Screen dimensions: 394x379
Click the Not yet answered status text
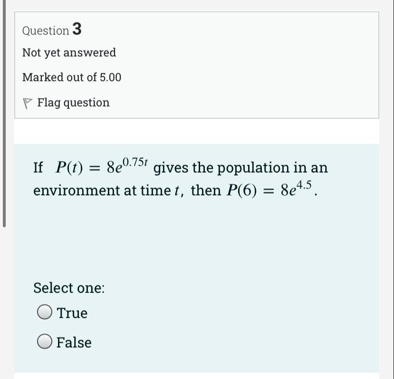[x=69, y=53]
